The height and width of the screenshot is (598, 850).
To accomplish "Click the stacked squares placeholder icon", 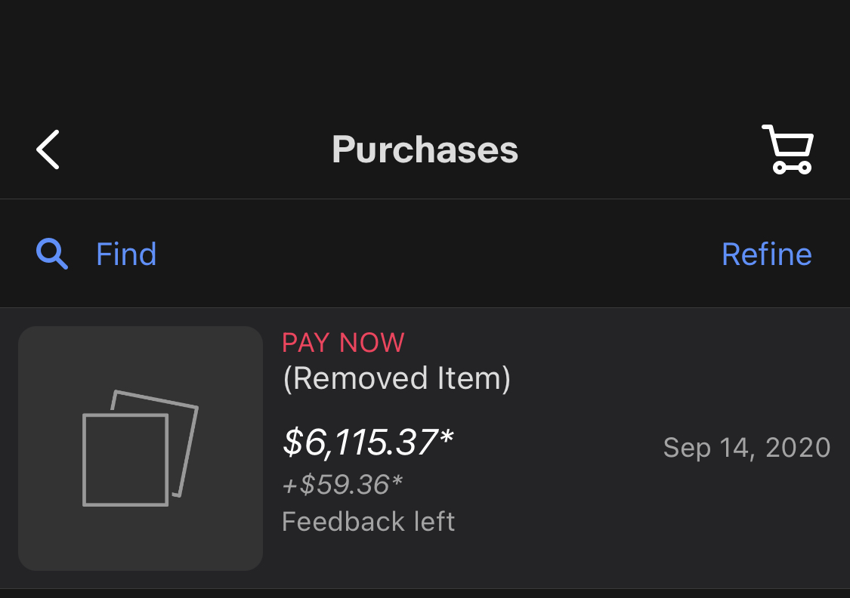I will coord(140,448).
